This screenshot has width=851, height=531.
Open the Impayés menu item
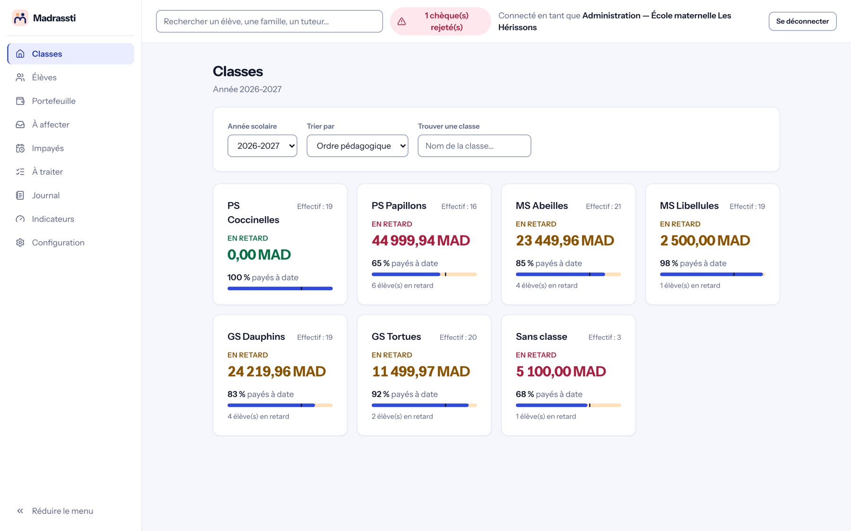[71, 148]
